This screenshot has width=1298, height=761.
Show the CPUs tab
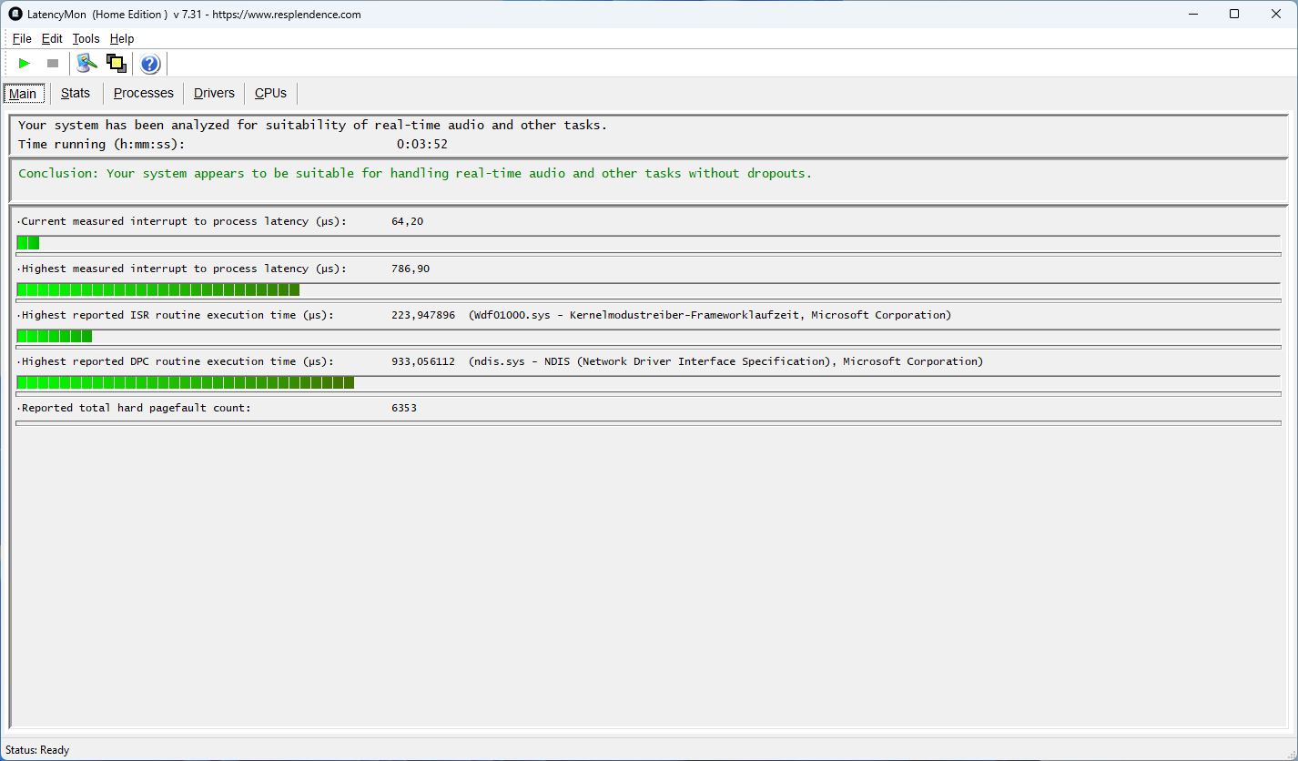pyautogui.click(x=270, y=93)
